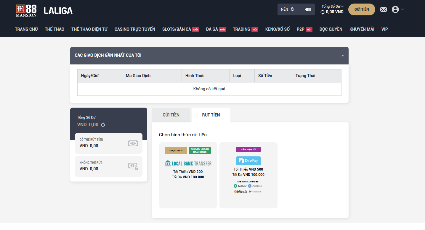
Task: Click the user profile avatar icon
Action: click(395, 9)
